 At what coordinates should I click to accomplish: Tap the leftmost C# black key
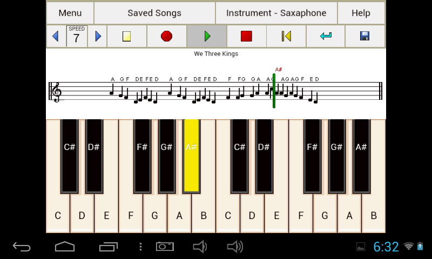pyautogui.click(x=70, y=156)
